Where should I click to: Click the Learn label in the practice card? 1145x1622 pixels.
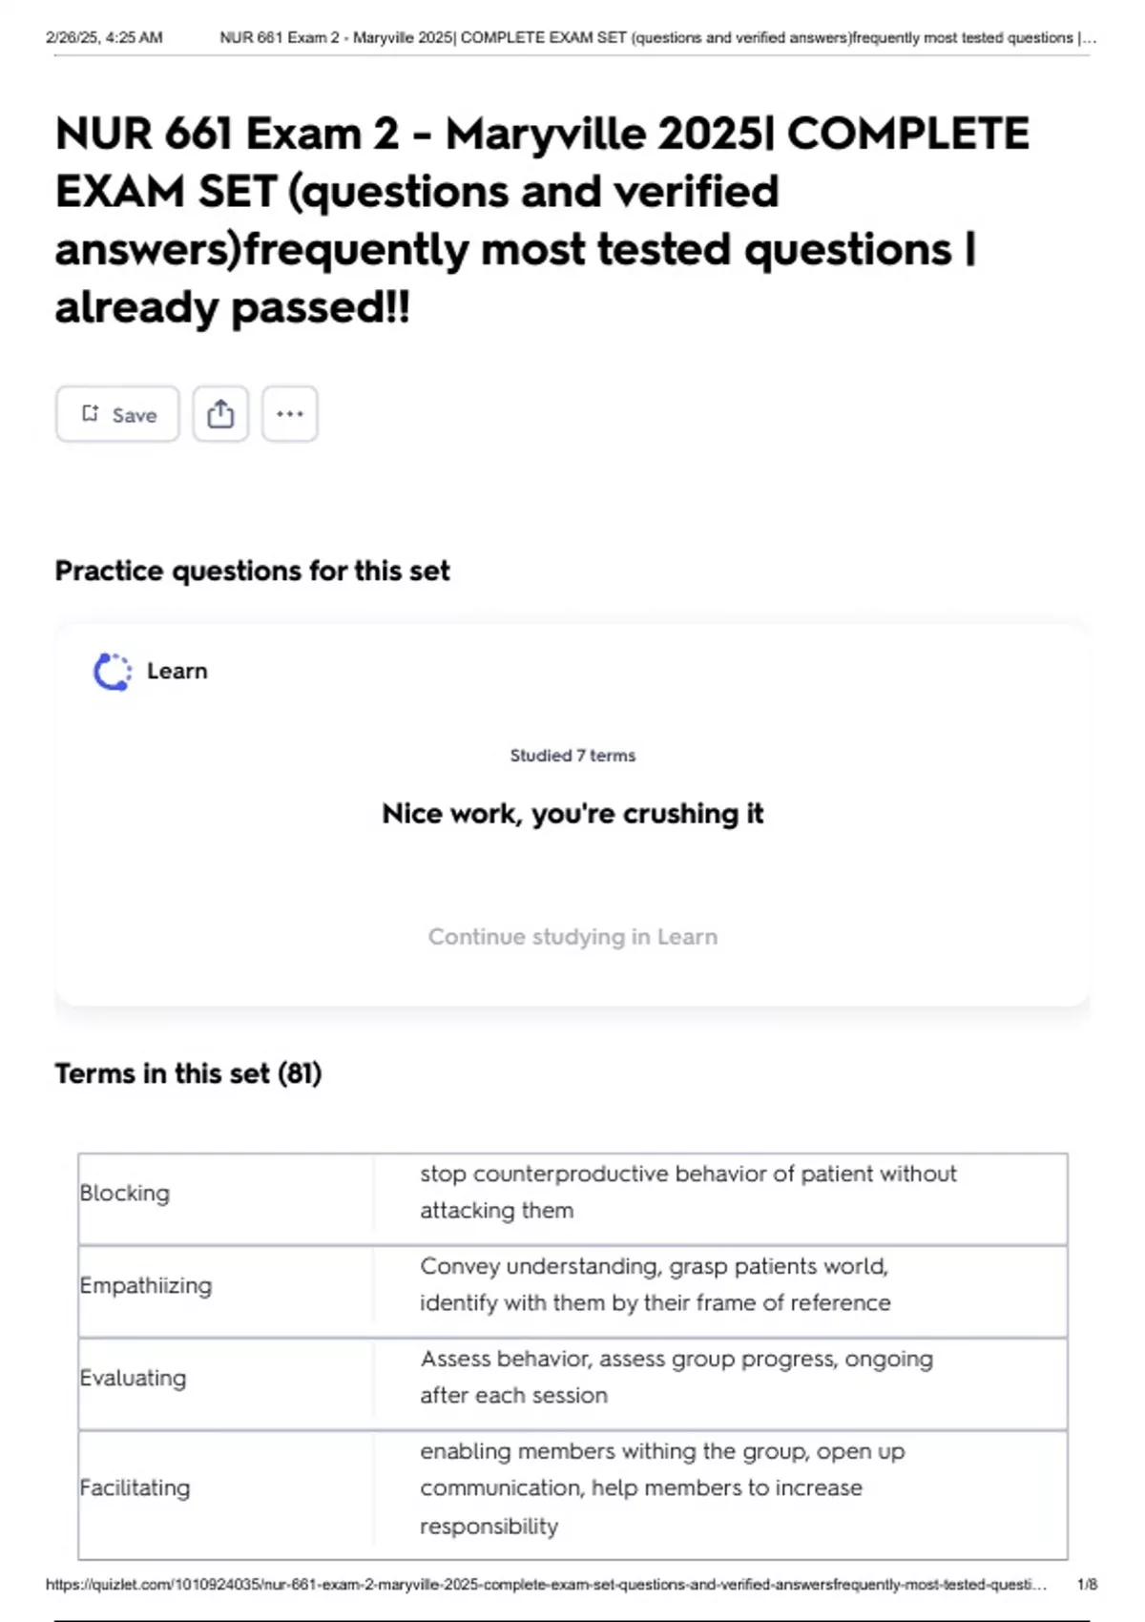pos(177,671)
